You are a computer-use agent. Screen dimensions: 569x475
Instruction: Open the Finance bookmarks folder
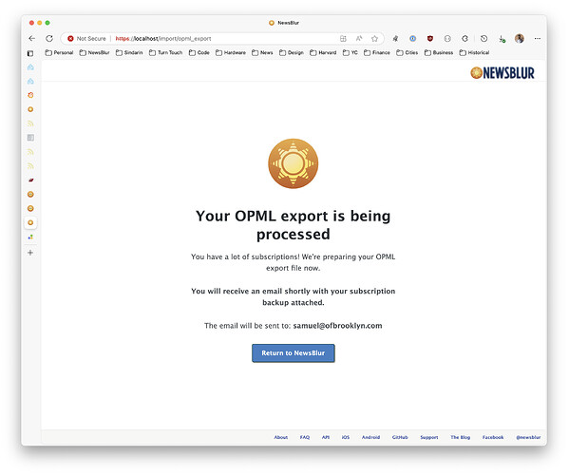click(377, 52)
